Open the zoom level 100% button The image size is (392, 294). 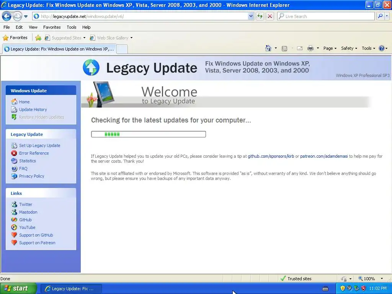point(367,279)
